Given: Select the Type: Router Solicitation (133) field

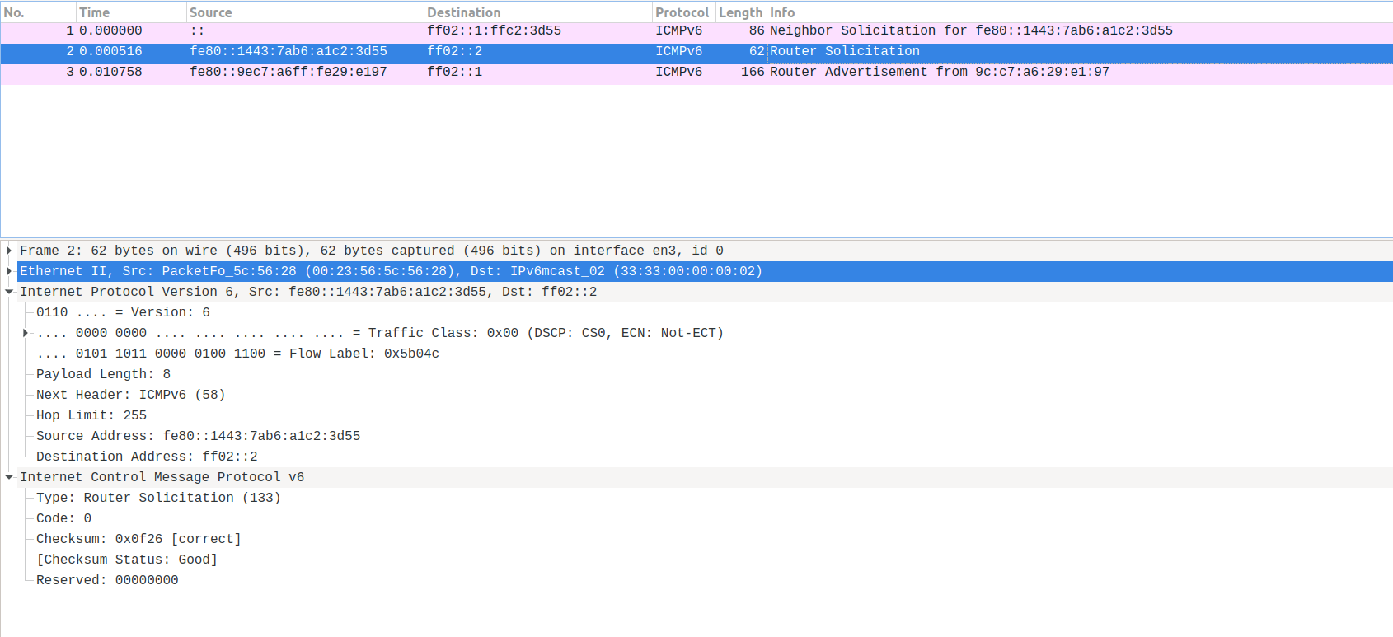Looking at the screenshot, I should click(158, 498).
